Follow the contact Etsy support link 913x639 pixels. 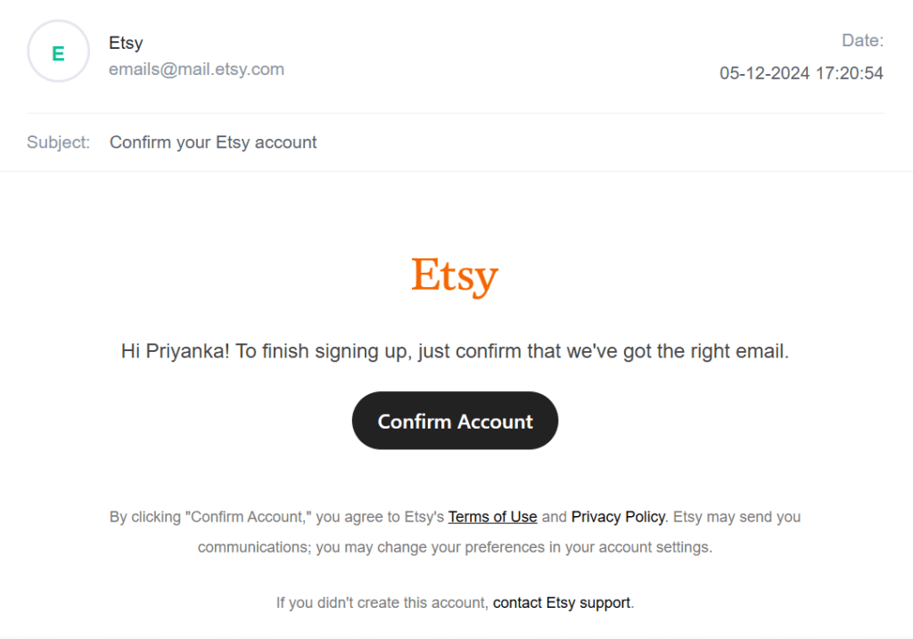(x=562, y=602)
